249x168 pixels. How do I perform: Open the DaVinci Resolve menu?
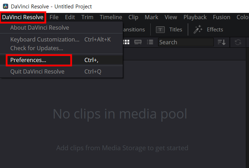click(x=23, y=17)
